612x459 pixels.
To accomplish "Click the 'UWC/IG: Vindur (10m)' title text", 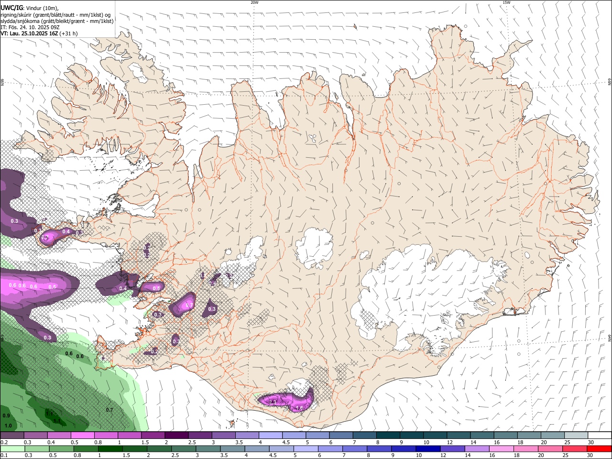I will [30, 8].
